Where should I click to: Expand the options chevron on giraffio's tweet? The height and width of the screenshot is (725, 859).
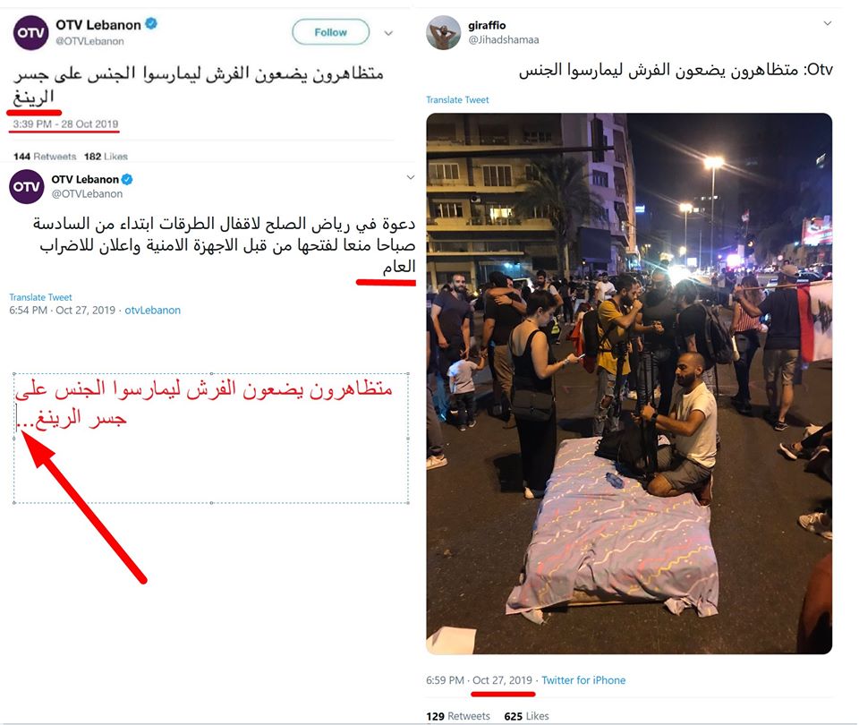[828, 23]
